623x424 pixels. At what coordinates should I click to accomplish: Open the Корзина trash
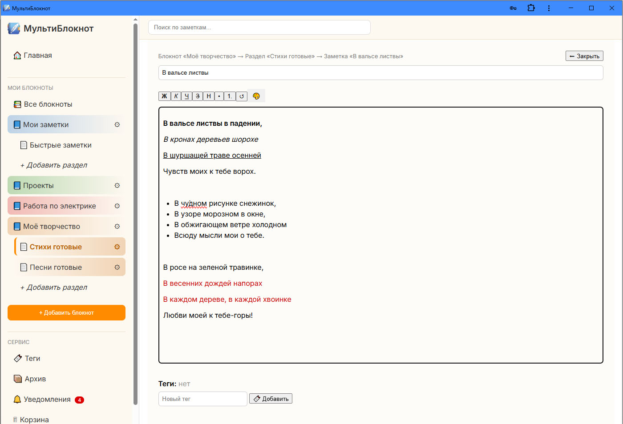point(66,420)
